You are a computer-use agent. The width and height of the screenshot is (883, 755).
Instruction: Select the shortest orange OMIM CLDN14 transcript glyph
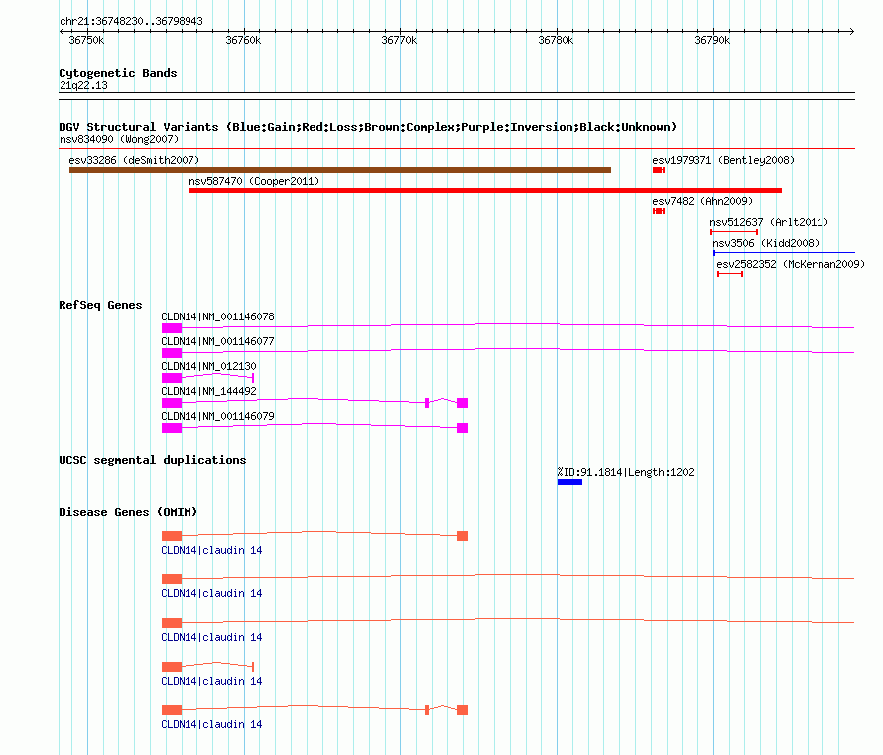[x=207, y=666]
